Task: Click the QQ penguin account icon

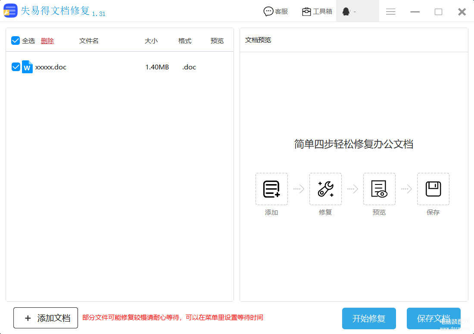Action: tap(346, 12)
